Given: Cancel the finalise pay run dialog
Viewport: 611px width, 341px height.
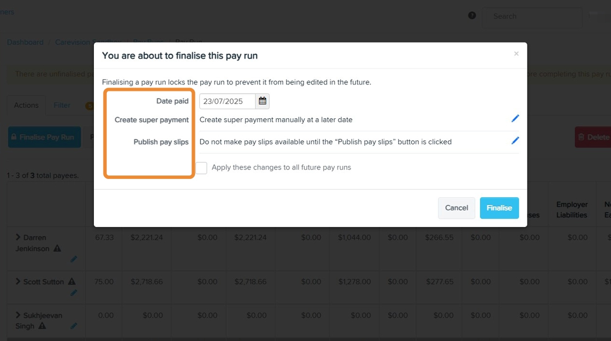Looking at the screenshot, I should pyautogui.click(x=456, y=208).
